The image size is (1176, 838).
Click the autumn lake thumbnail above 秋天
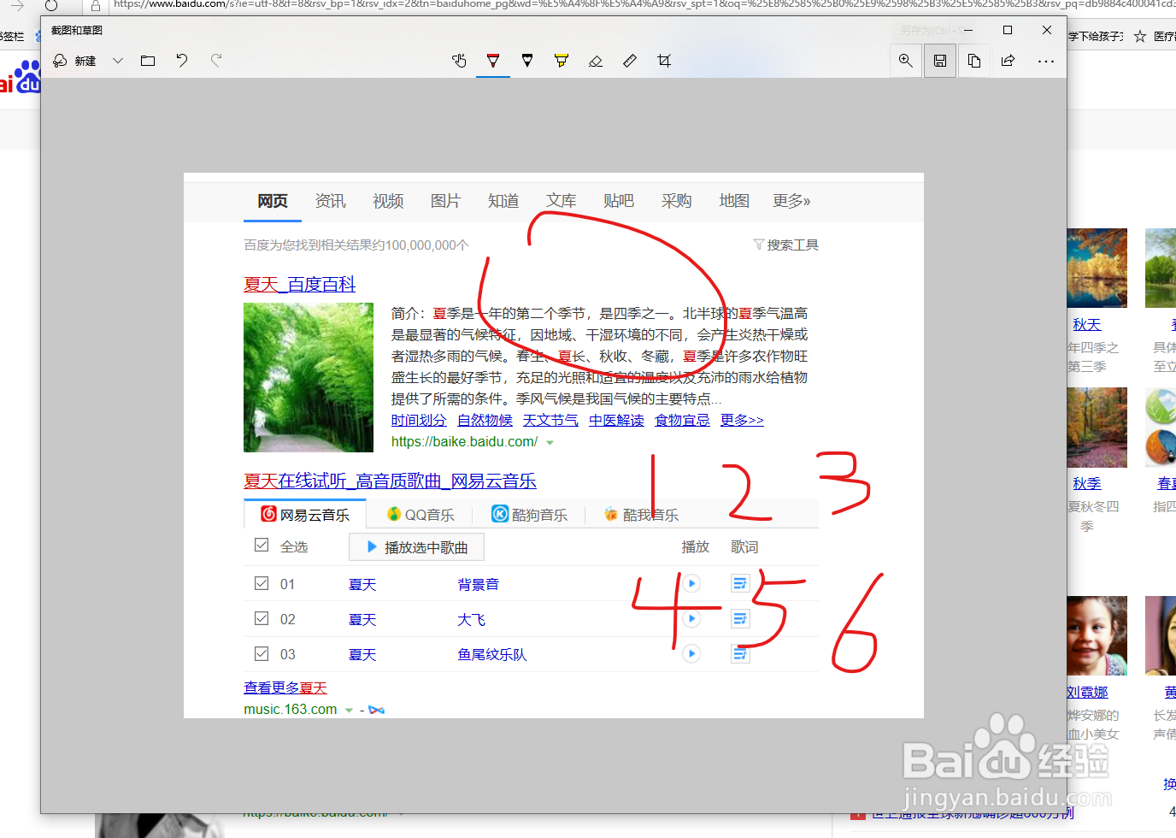(1097, 268)
